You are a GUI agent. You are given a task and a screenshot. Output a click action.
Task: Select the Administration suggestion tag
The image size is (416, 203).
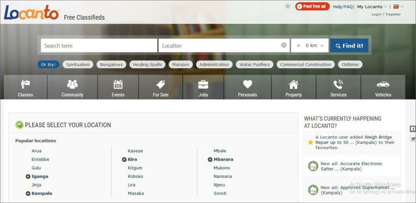(214, 65)
